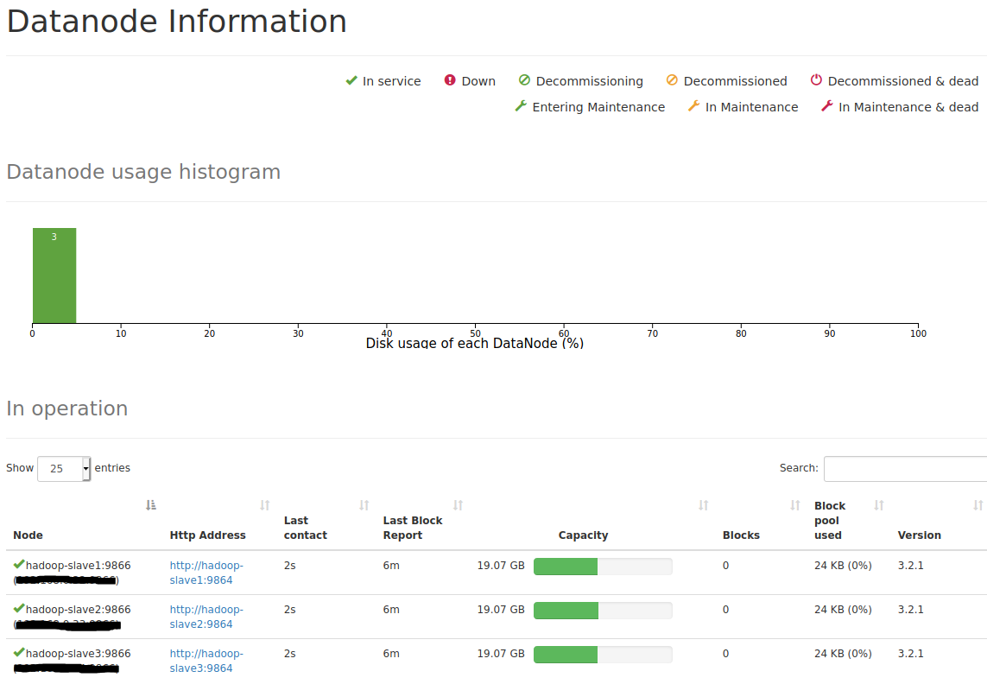Image resolution: width=987 pixels, height=684 pixels.
Task: Open the Show entries dropdown
Action: pos(63,468)
